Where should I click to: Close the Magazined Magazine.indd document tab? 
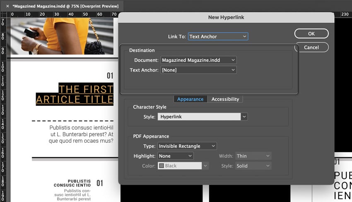(x=7, y=6)
